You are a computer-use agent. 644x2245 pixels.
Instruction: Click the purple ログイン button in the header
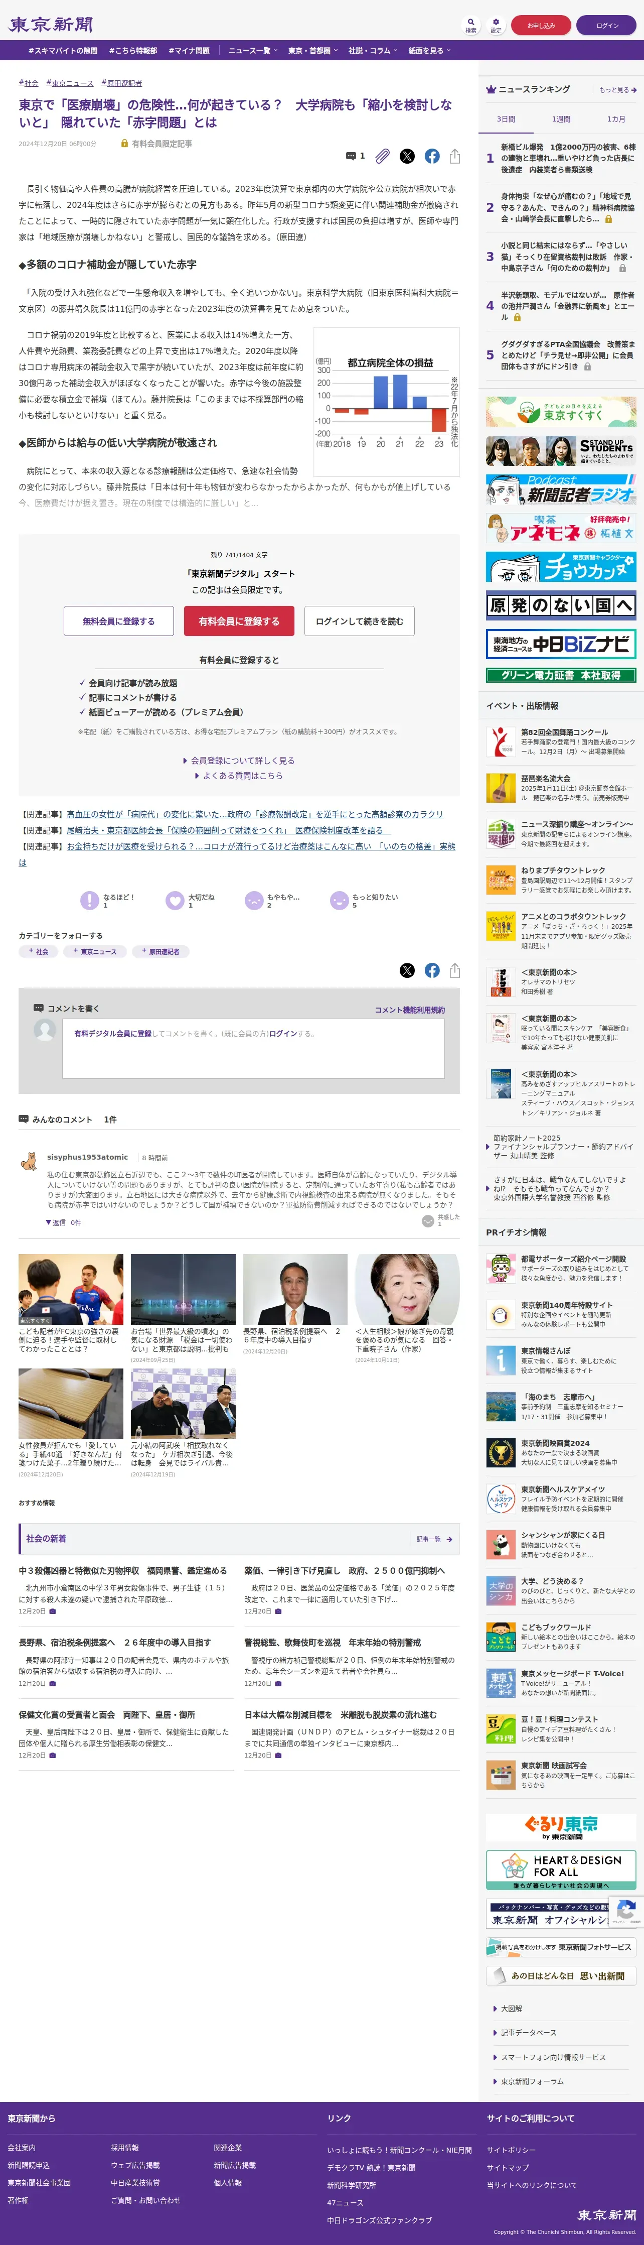(606, 25)
